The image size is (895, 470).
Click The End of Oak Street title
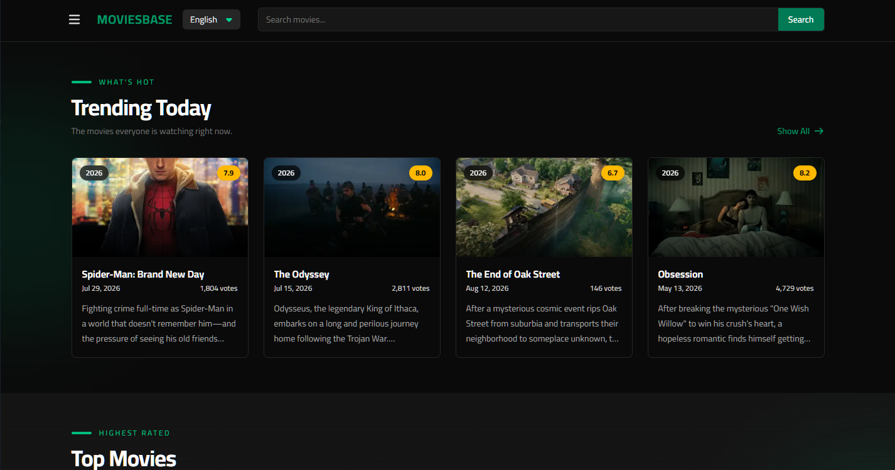(513, 274)
